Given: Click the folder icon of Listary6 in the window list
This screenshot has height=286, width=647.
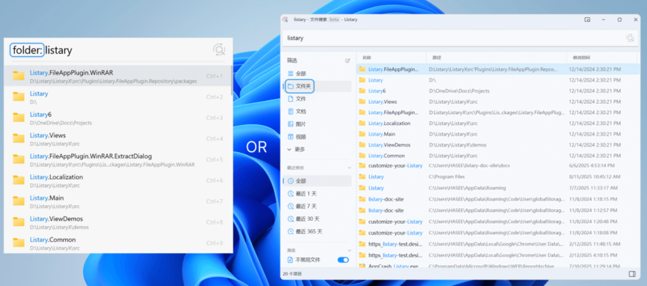Looking at the screenshot, I should coord(362,91).
